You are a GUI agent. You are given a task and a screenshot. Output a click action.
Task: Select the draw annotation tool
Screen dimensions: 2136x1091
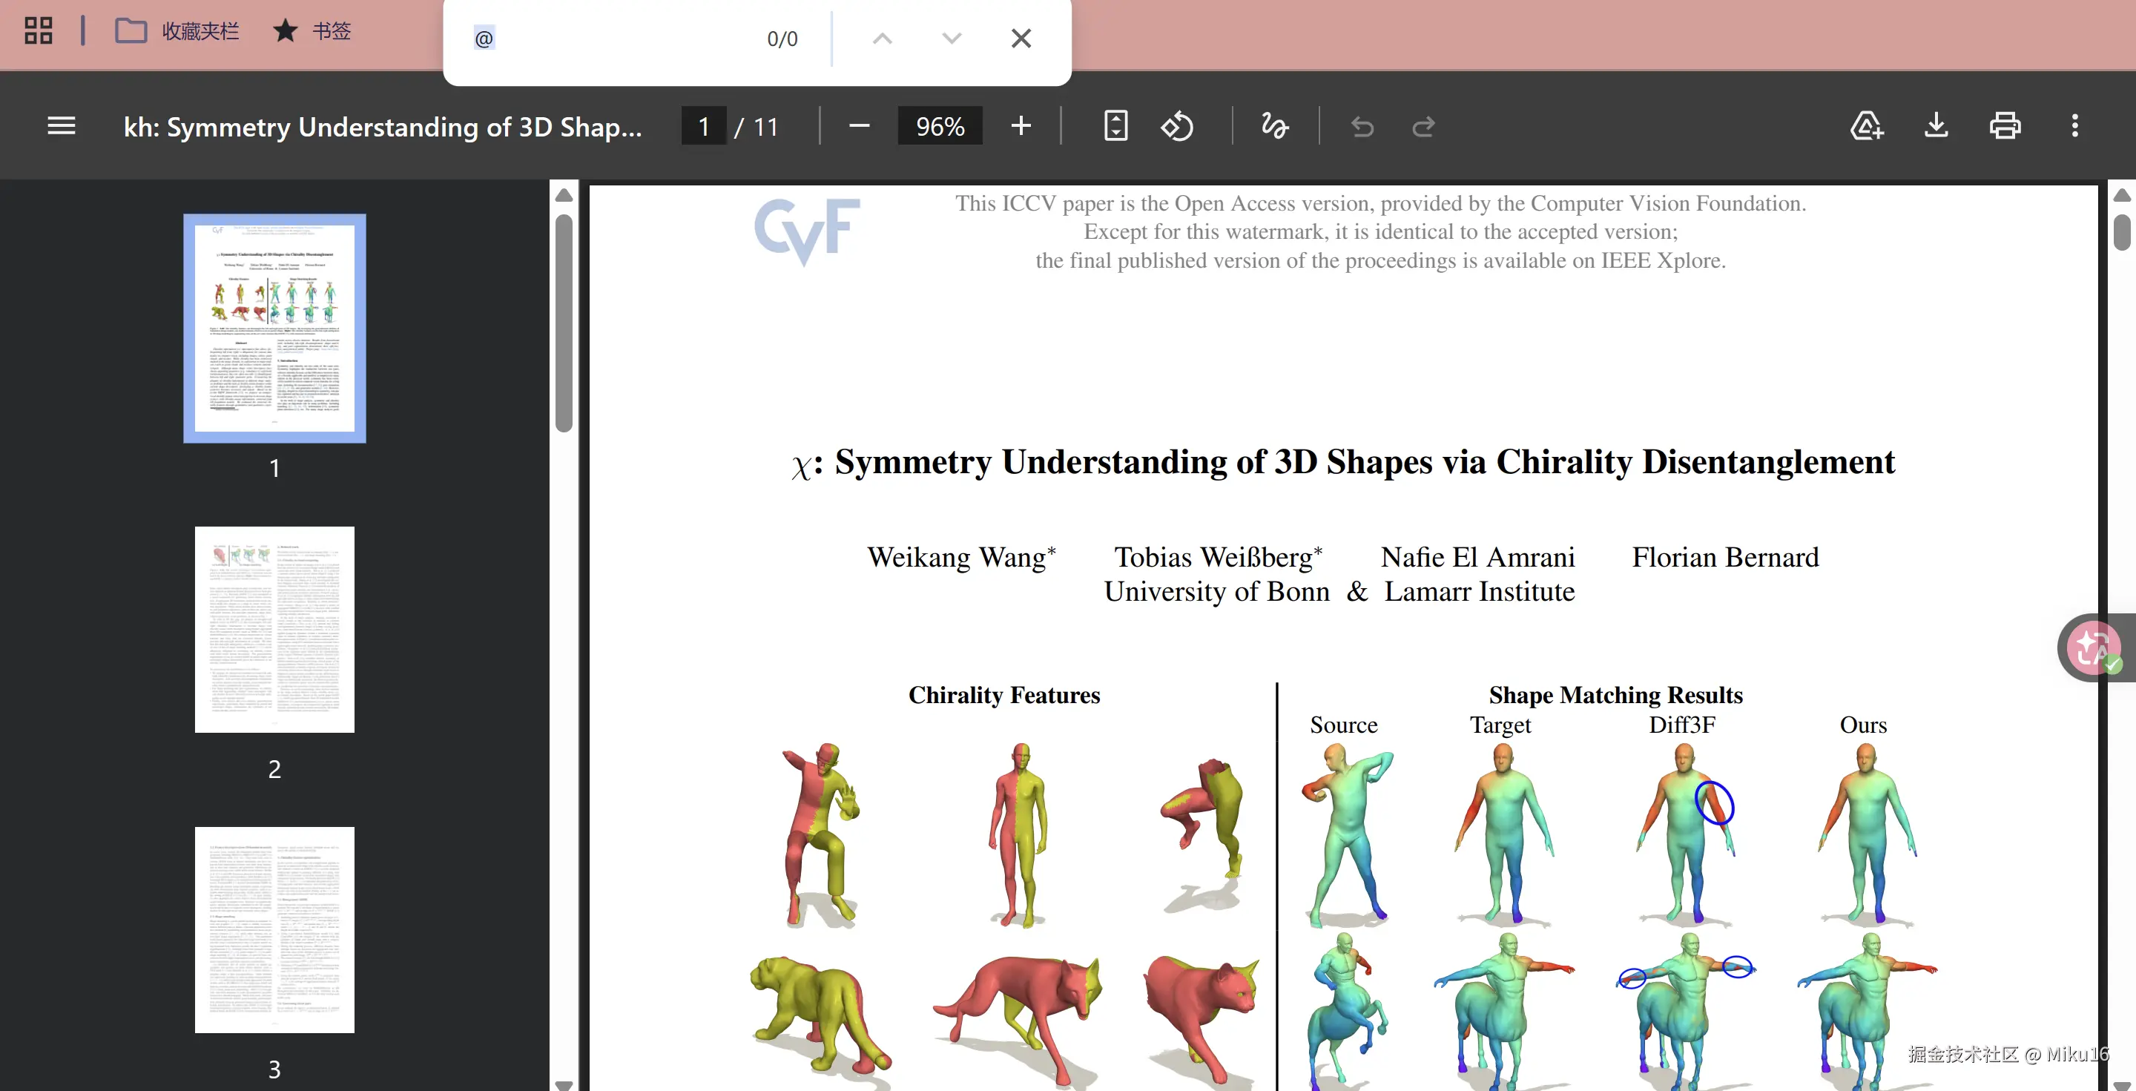[x=1274, y=126]
